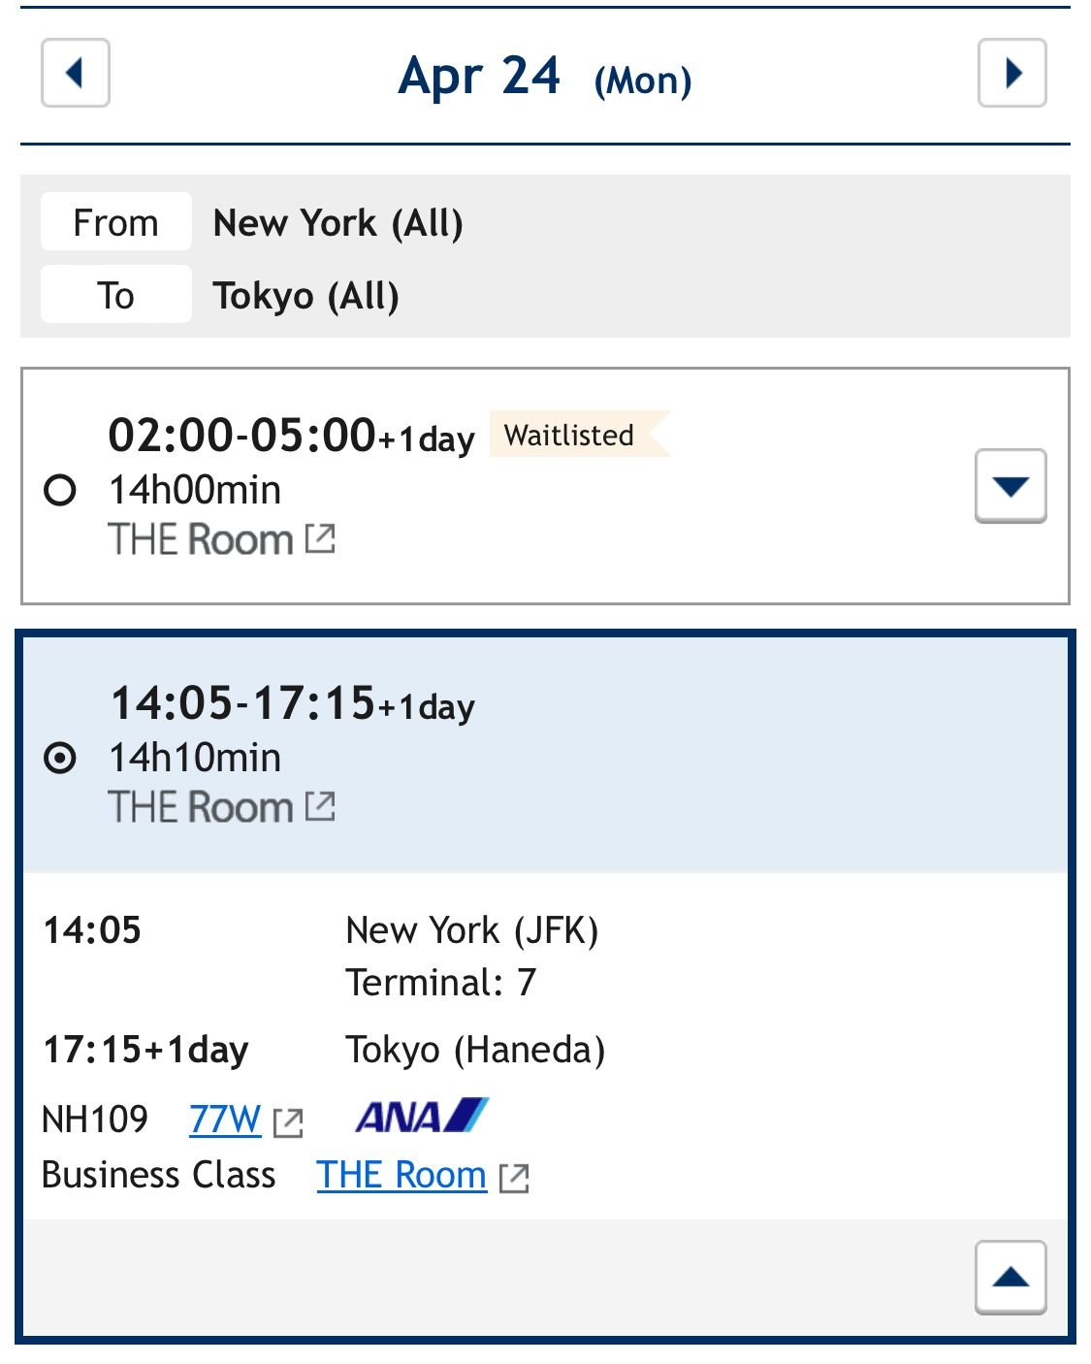Select the 02:00-05:00 flight radio button
The height and width of the screenshot is (1364, 1091).
click(60, 490)
